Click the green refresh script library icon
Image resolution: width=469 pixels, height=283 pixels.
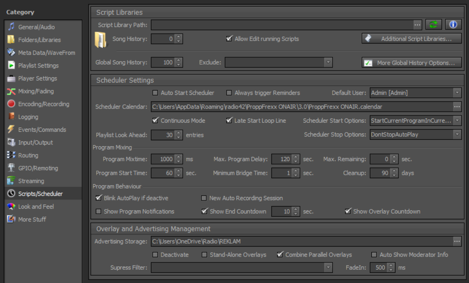pyautogui.click(x=433, y=24)
